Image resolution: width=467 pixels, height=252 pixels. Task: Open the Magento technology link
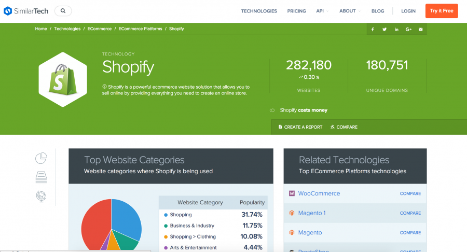[x=310, y=233]
